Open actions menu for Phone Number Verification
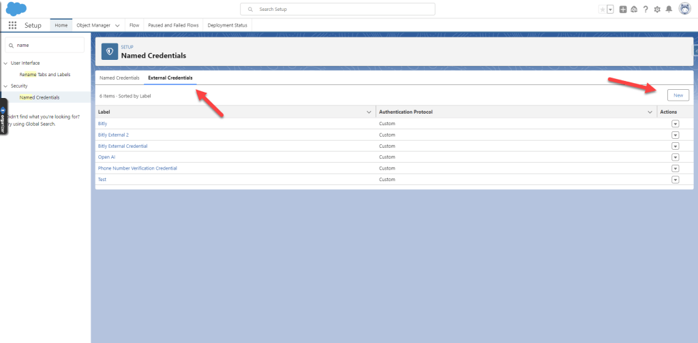The image size is (698, 343). pyautogui.click(x=676, y=168)
